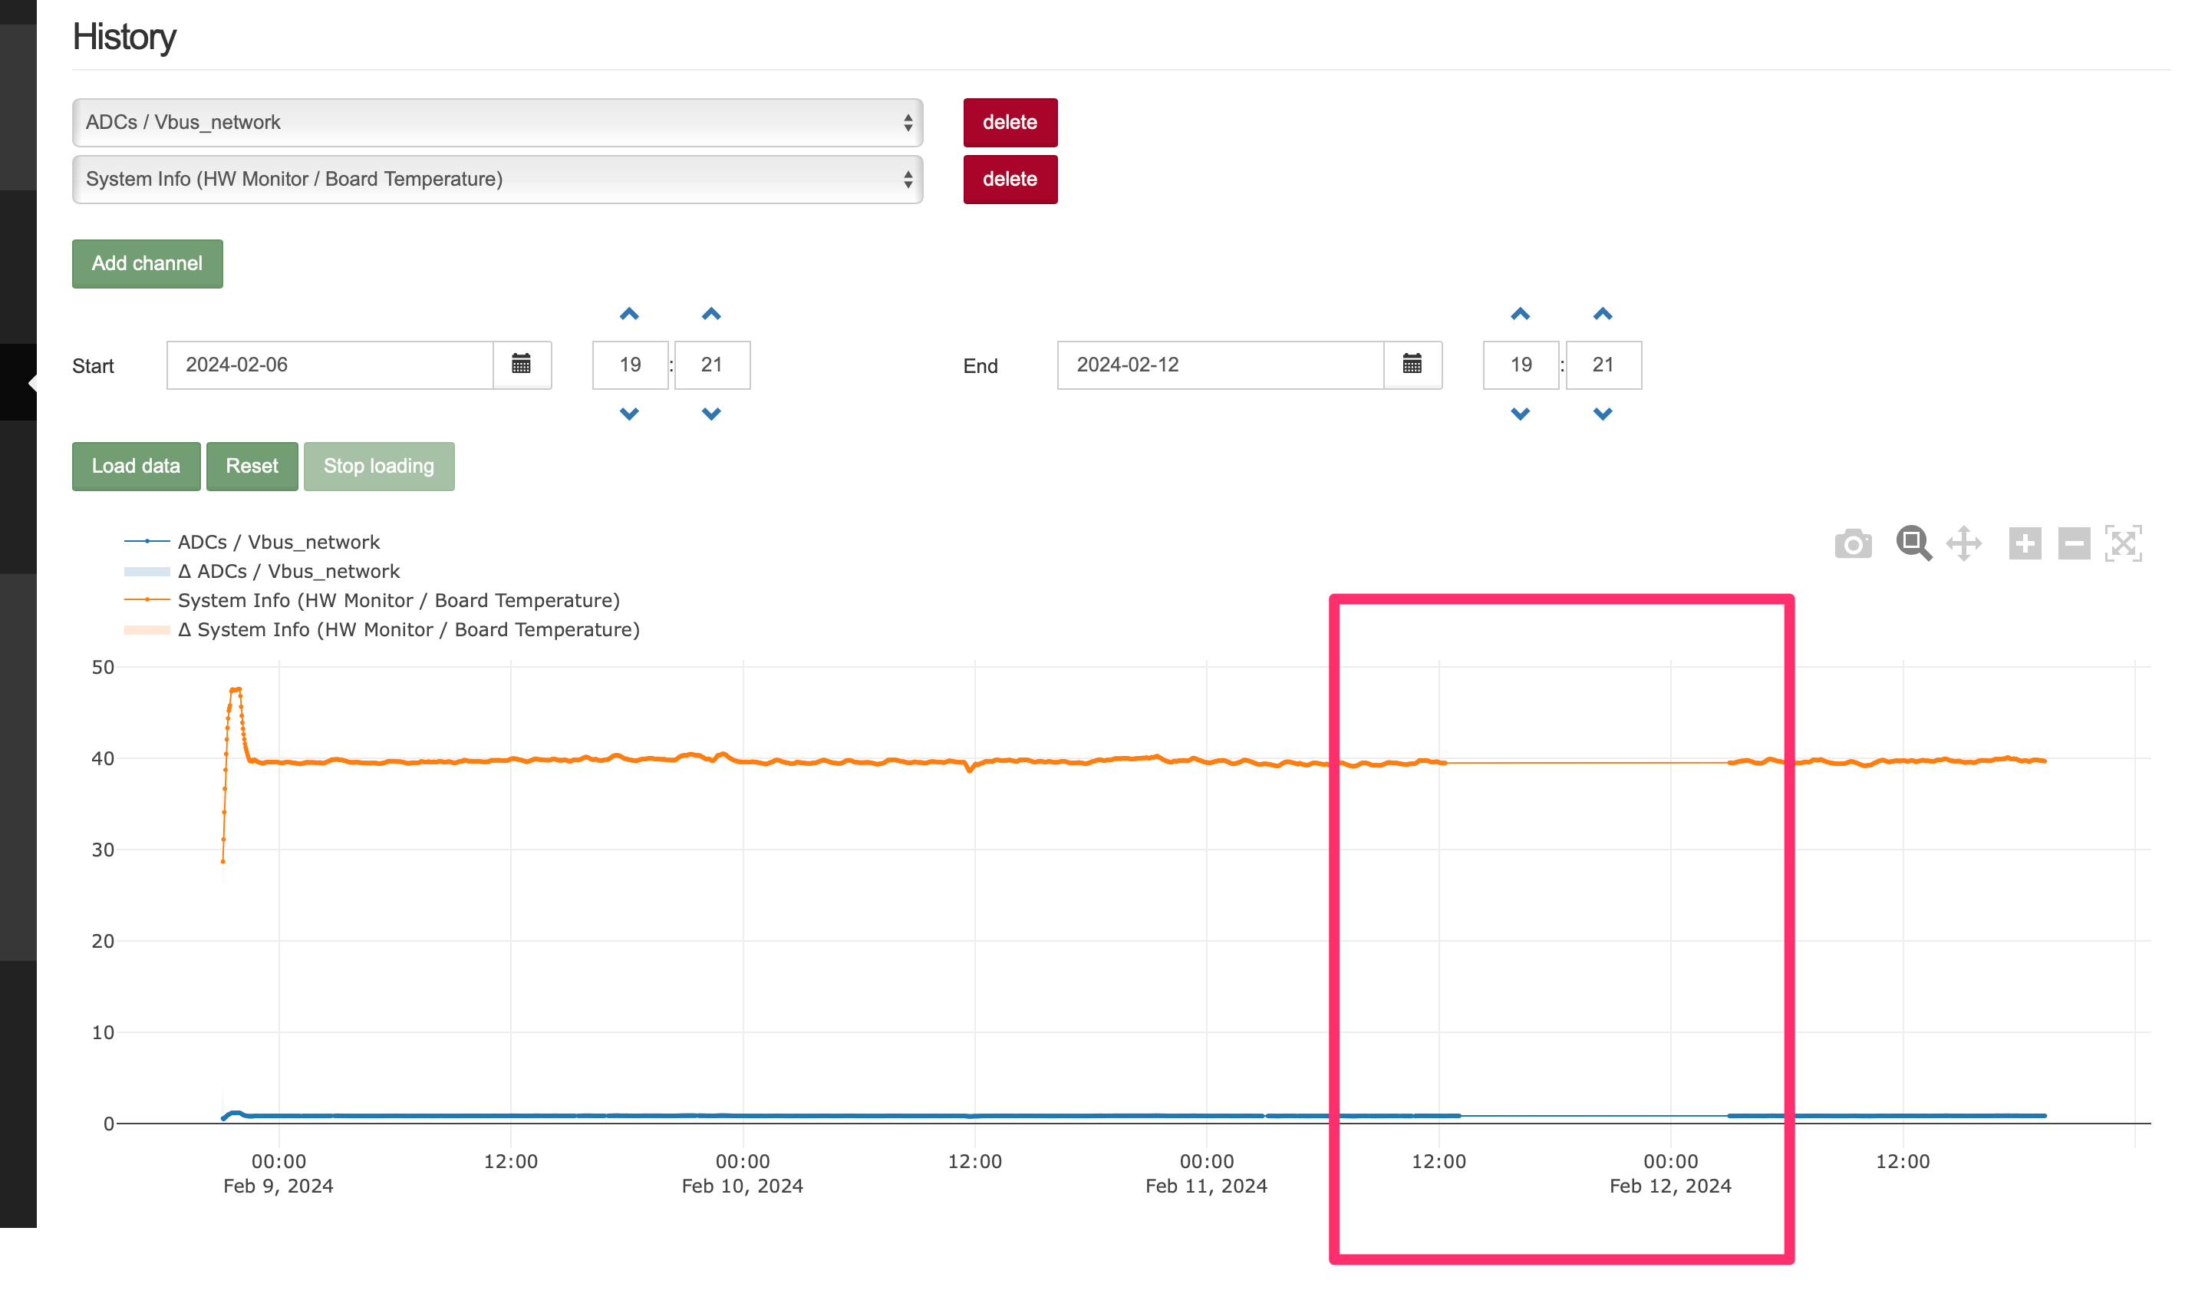Expand the collapsed sidebar arrow
Screen dimensions: 2185x1297
(x=31, y=382)
